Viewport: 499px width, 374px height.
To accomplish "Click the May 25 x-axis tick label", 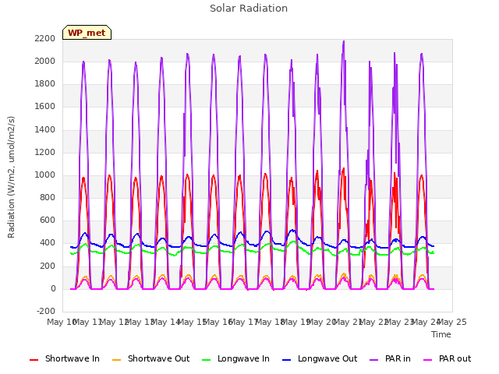I will click(452, 322).
